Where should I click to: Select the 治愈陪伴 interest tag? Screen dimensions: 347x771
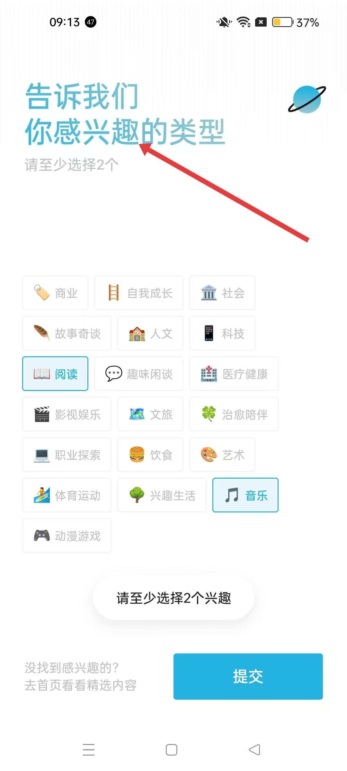[x=234, y=414]
